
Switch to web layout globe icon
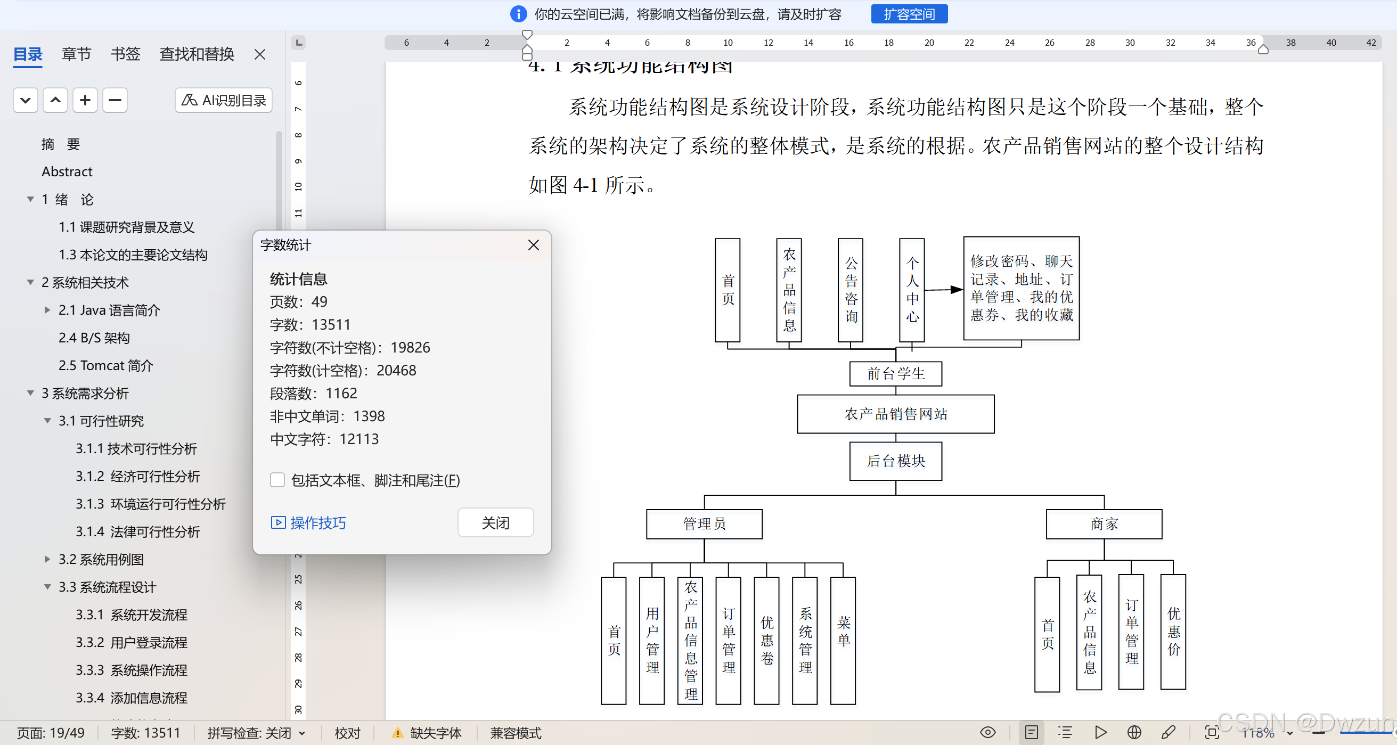tap(1134, 733)
